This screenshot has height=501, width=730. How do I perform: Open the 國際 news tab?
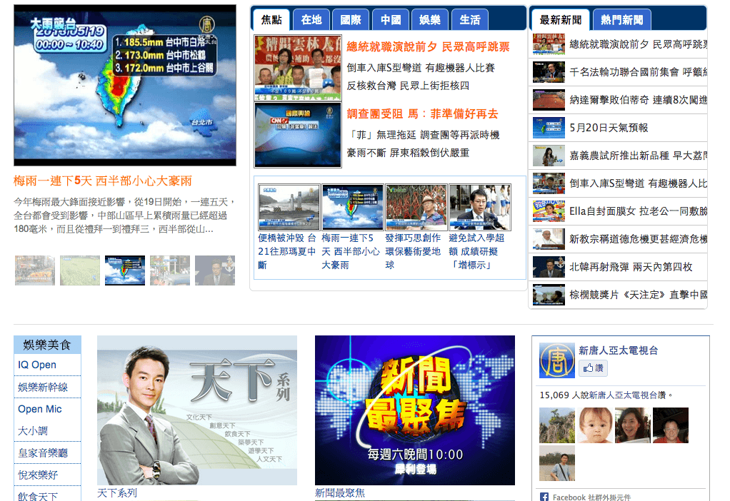click(351, 19)
